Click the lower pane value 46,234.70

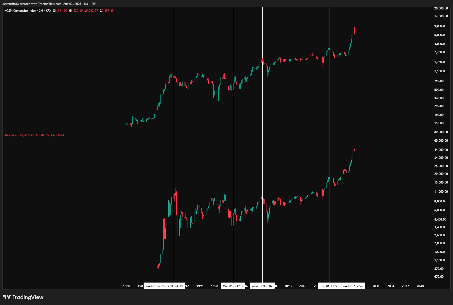tap(11, 135)
